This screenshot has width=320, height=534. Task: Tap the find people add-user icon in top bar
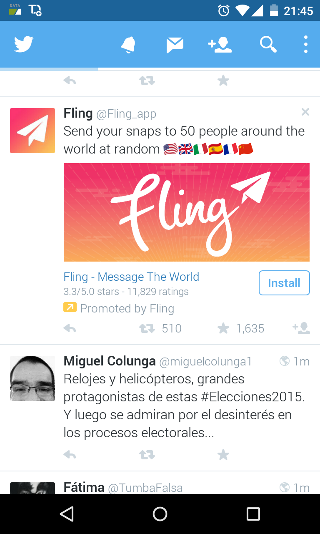(220, 45)
